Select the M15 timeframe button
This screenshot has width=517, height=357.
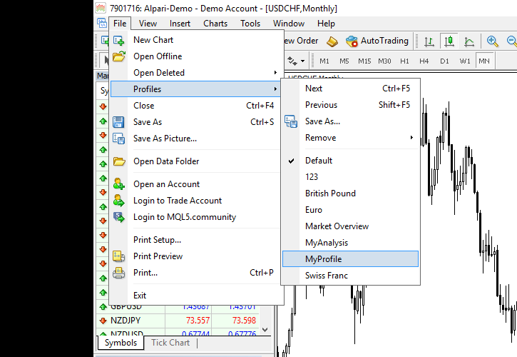364,61
